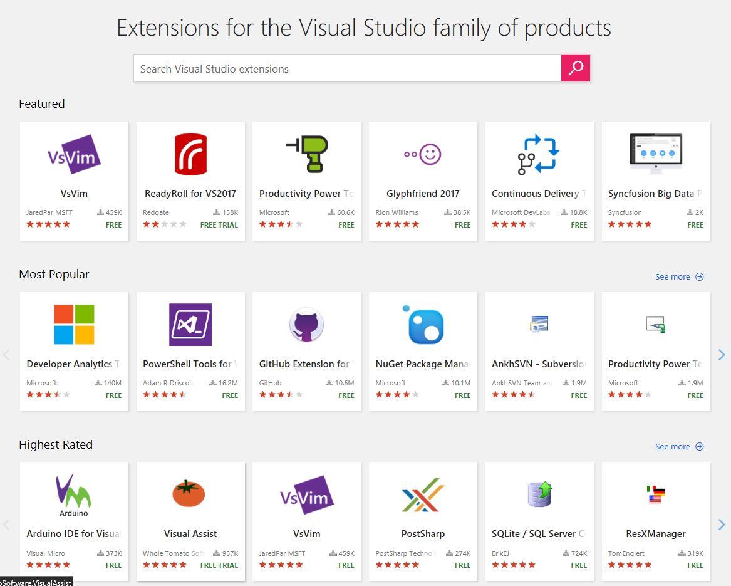Select the VisualAssist item on the taskbar

36,582
